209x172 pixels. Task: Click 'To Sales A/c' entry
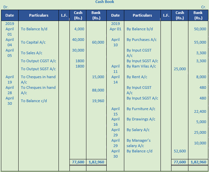click(x=32, y=53)
